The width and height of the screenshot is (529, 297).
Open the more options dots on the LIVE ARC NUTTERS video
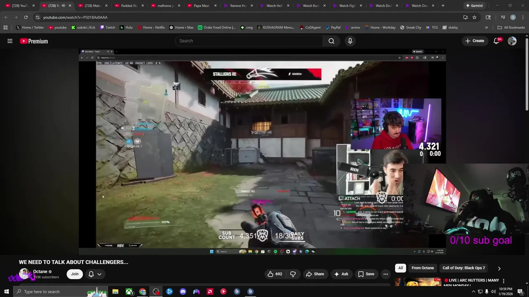point(503,281)
